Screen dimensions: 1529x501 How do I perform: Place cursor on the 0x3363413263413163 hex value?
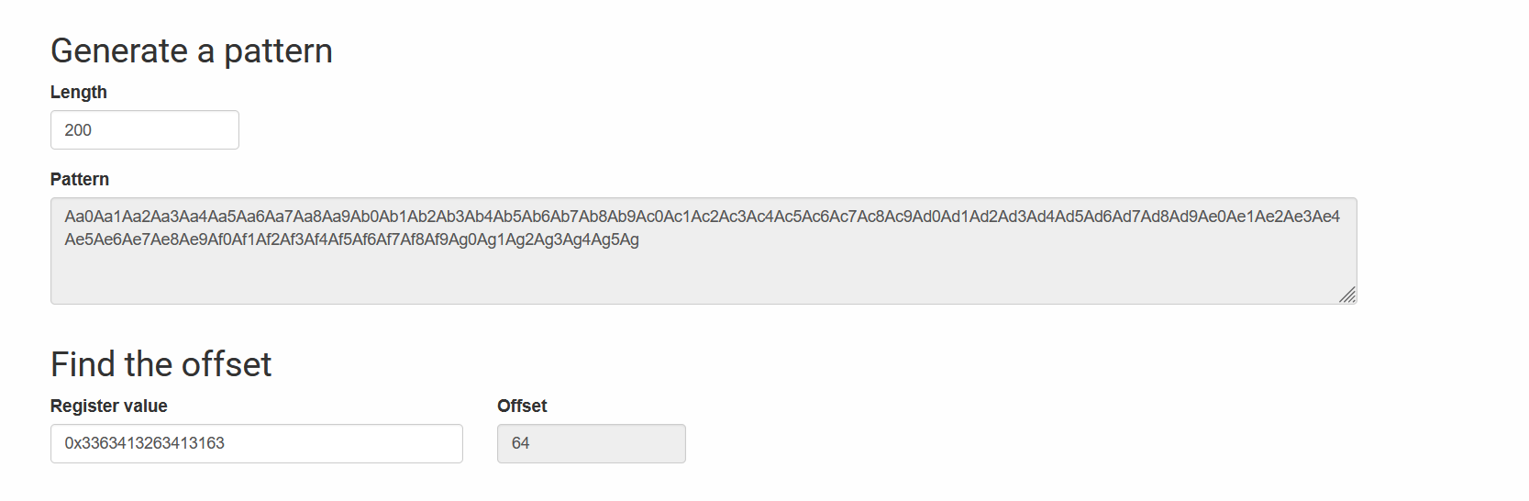pyautogui.click(x=144, y=443)
